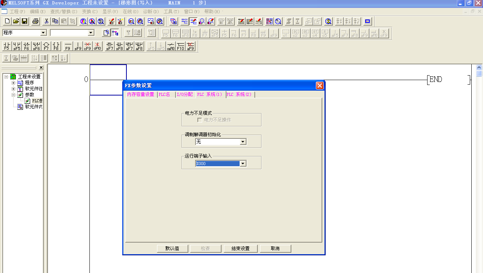Insert application instruction brackets (F8)
The image size is (483, 273).
pos(56,46)
